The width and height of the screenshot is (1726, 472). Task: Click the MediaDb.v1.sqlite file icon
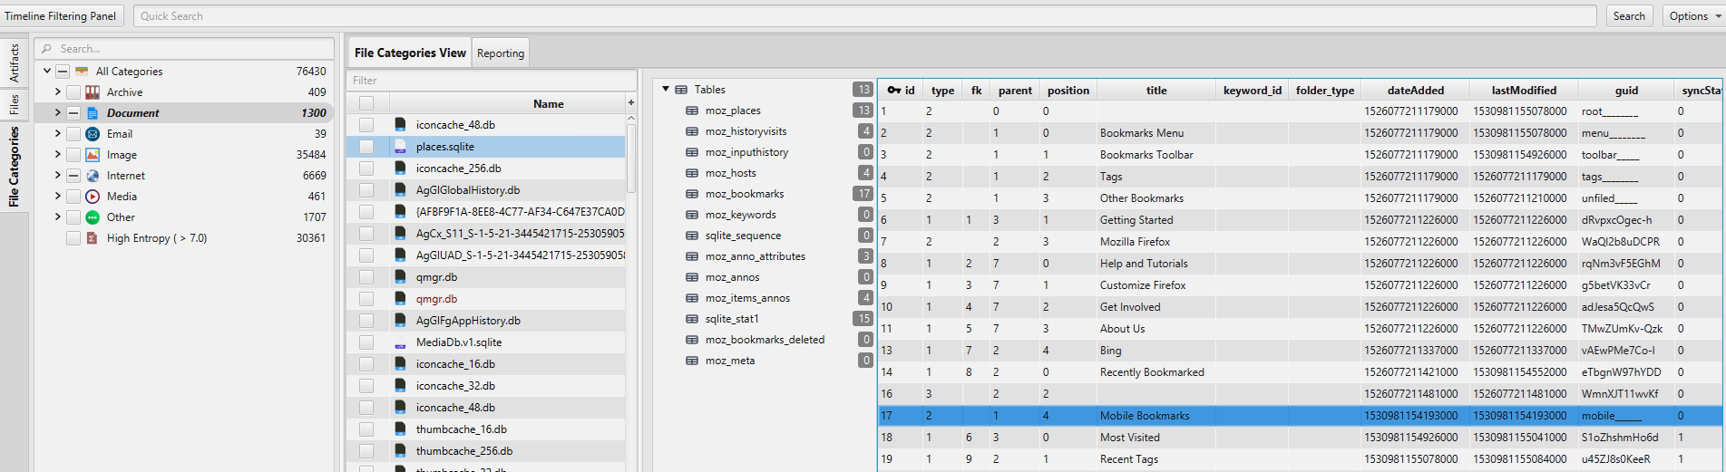(400, 342)
